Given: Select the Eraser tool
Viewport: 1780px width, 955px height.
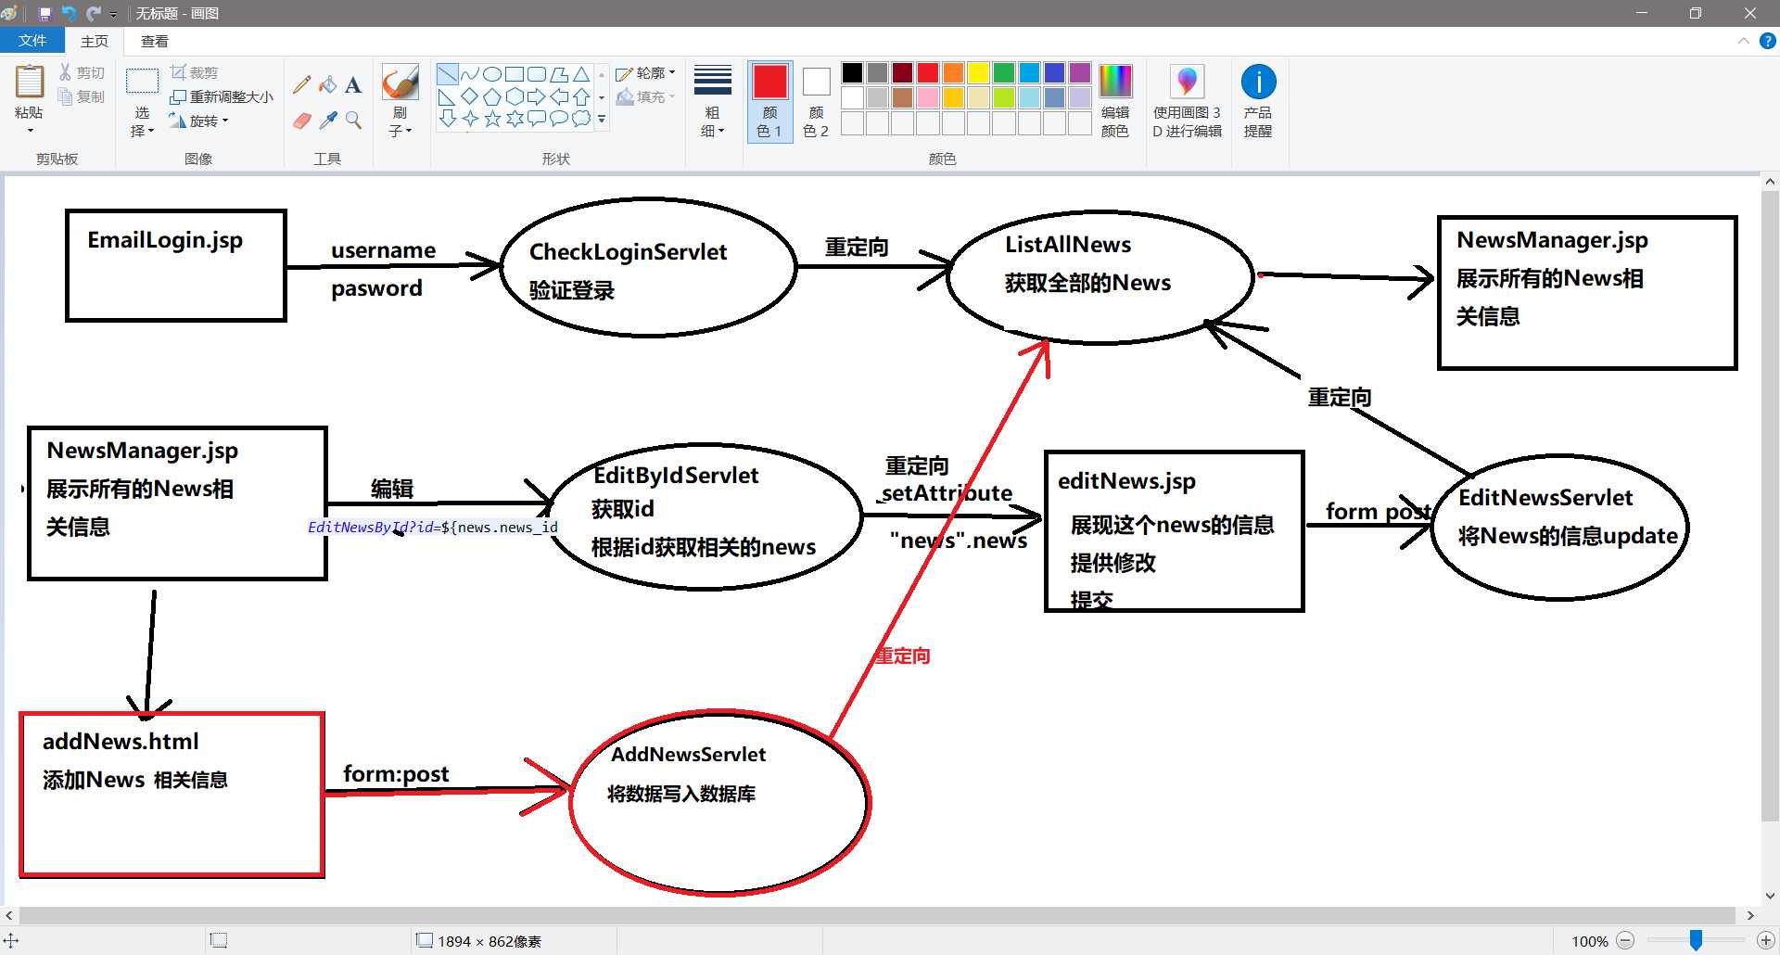Looking at the screenshot, I should point(301,121).
